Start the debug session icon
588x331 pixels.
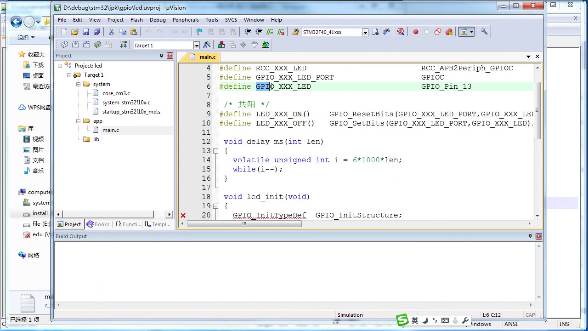[401, 32]
